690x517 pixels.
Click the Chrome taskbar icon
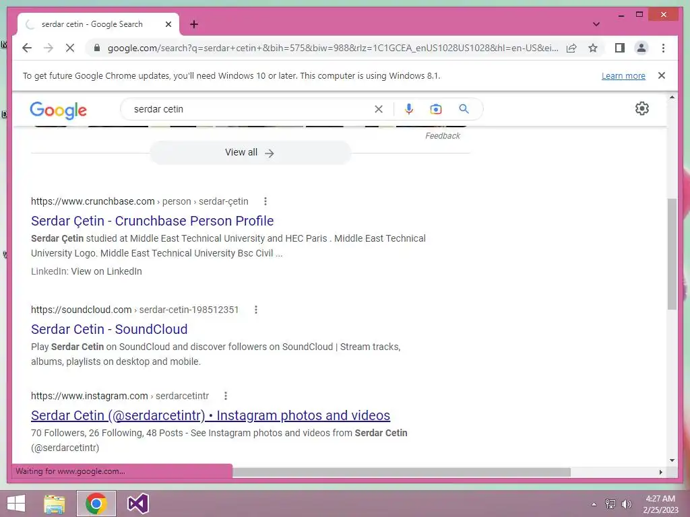coord(96,504)
